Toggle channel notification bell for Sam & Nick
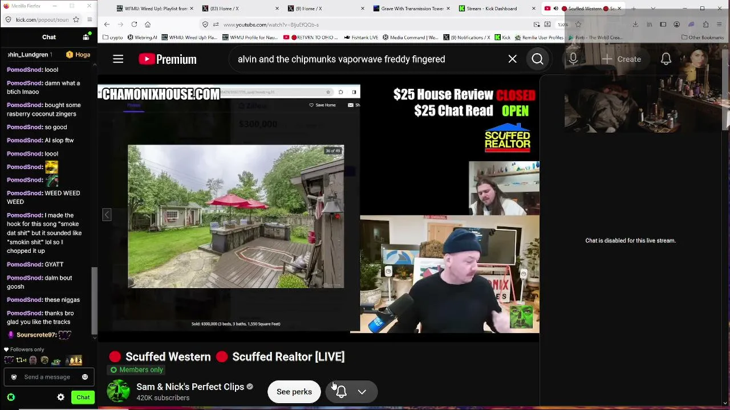Screen dimensions: 730x410 pyautogui.click(x=341, y=392)
